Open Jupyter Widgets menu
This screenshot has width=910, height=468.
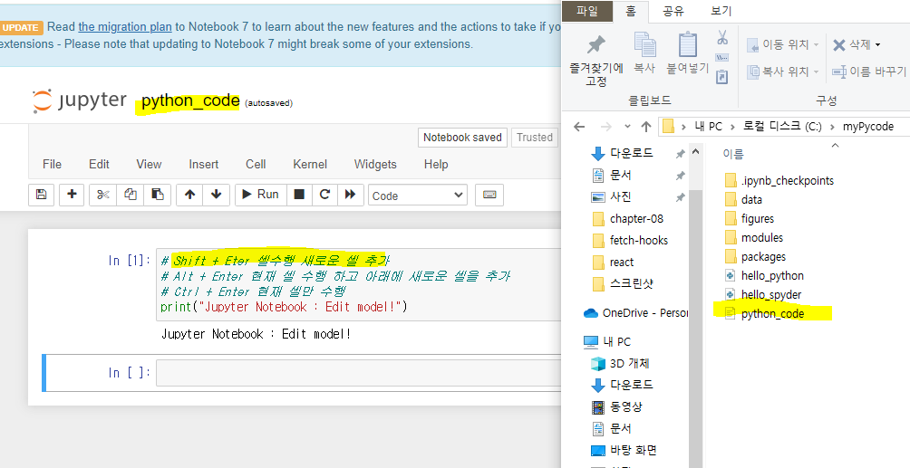[375, 164]
